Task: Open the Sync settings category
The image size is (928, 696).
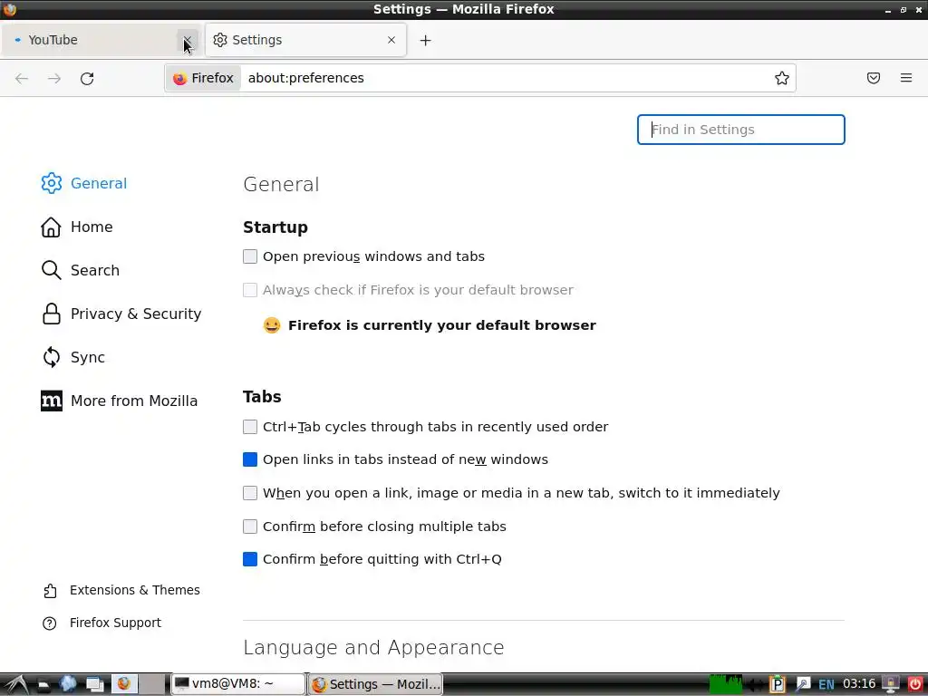Action: (x=73, y=357)
